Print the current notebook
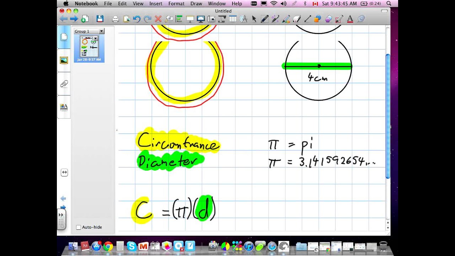The height and width of the screenshot is (256, 455). (x=115, y=19)
